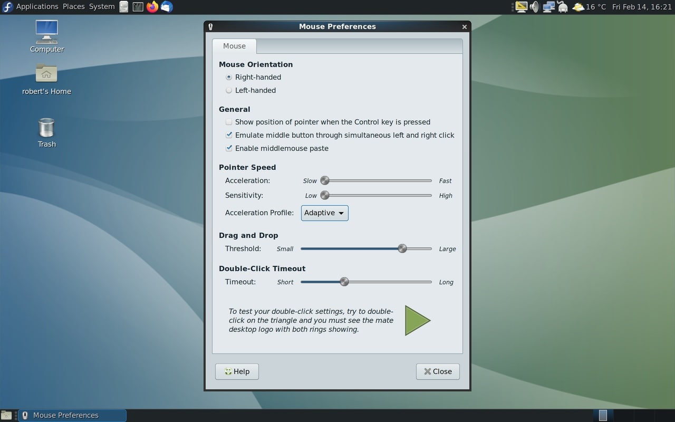
Task: Uncheck emulate middle button option
Action: [229, 135]
